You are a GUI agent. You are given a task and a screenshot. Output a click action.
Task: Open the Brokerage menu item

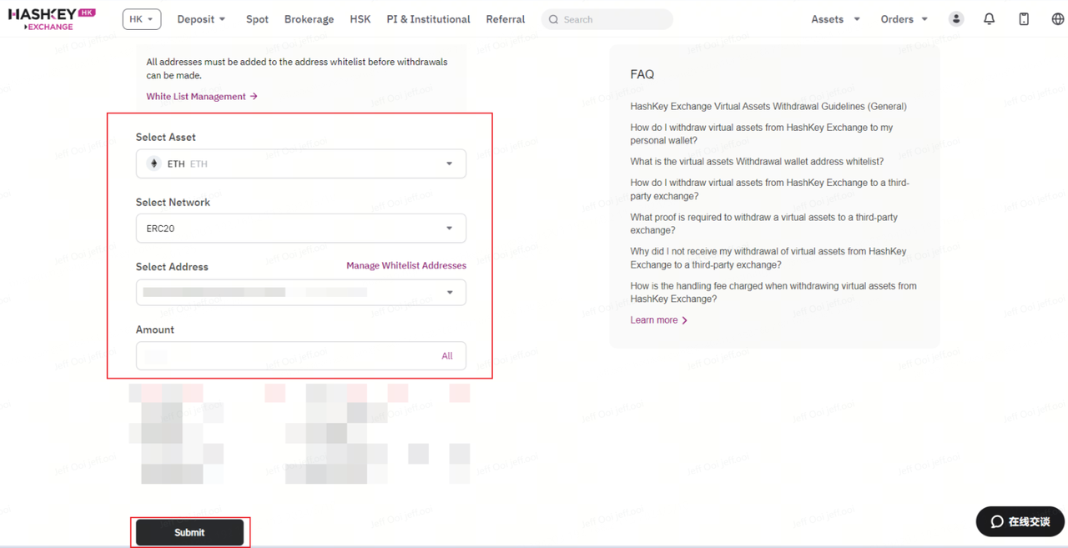[309, 19]
